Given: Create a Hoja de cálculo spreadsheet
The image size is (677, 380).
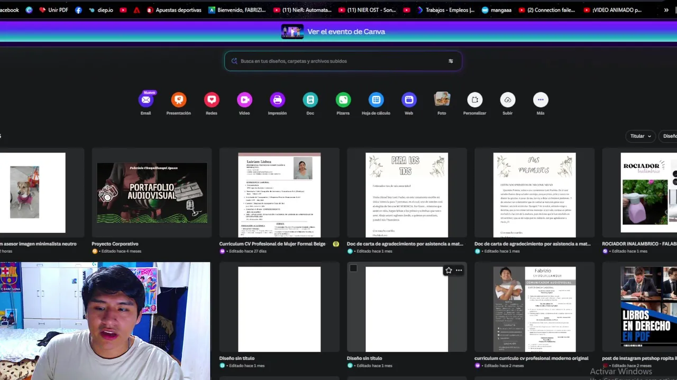Looking at the screenshot, I should (x=376, y=100).
